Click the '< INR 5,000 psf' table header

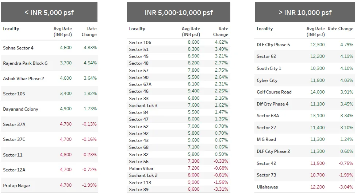(49, 12)
